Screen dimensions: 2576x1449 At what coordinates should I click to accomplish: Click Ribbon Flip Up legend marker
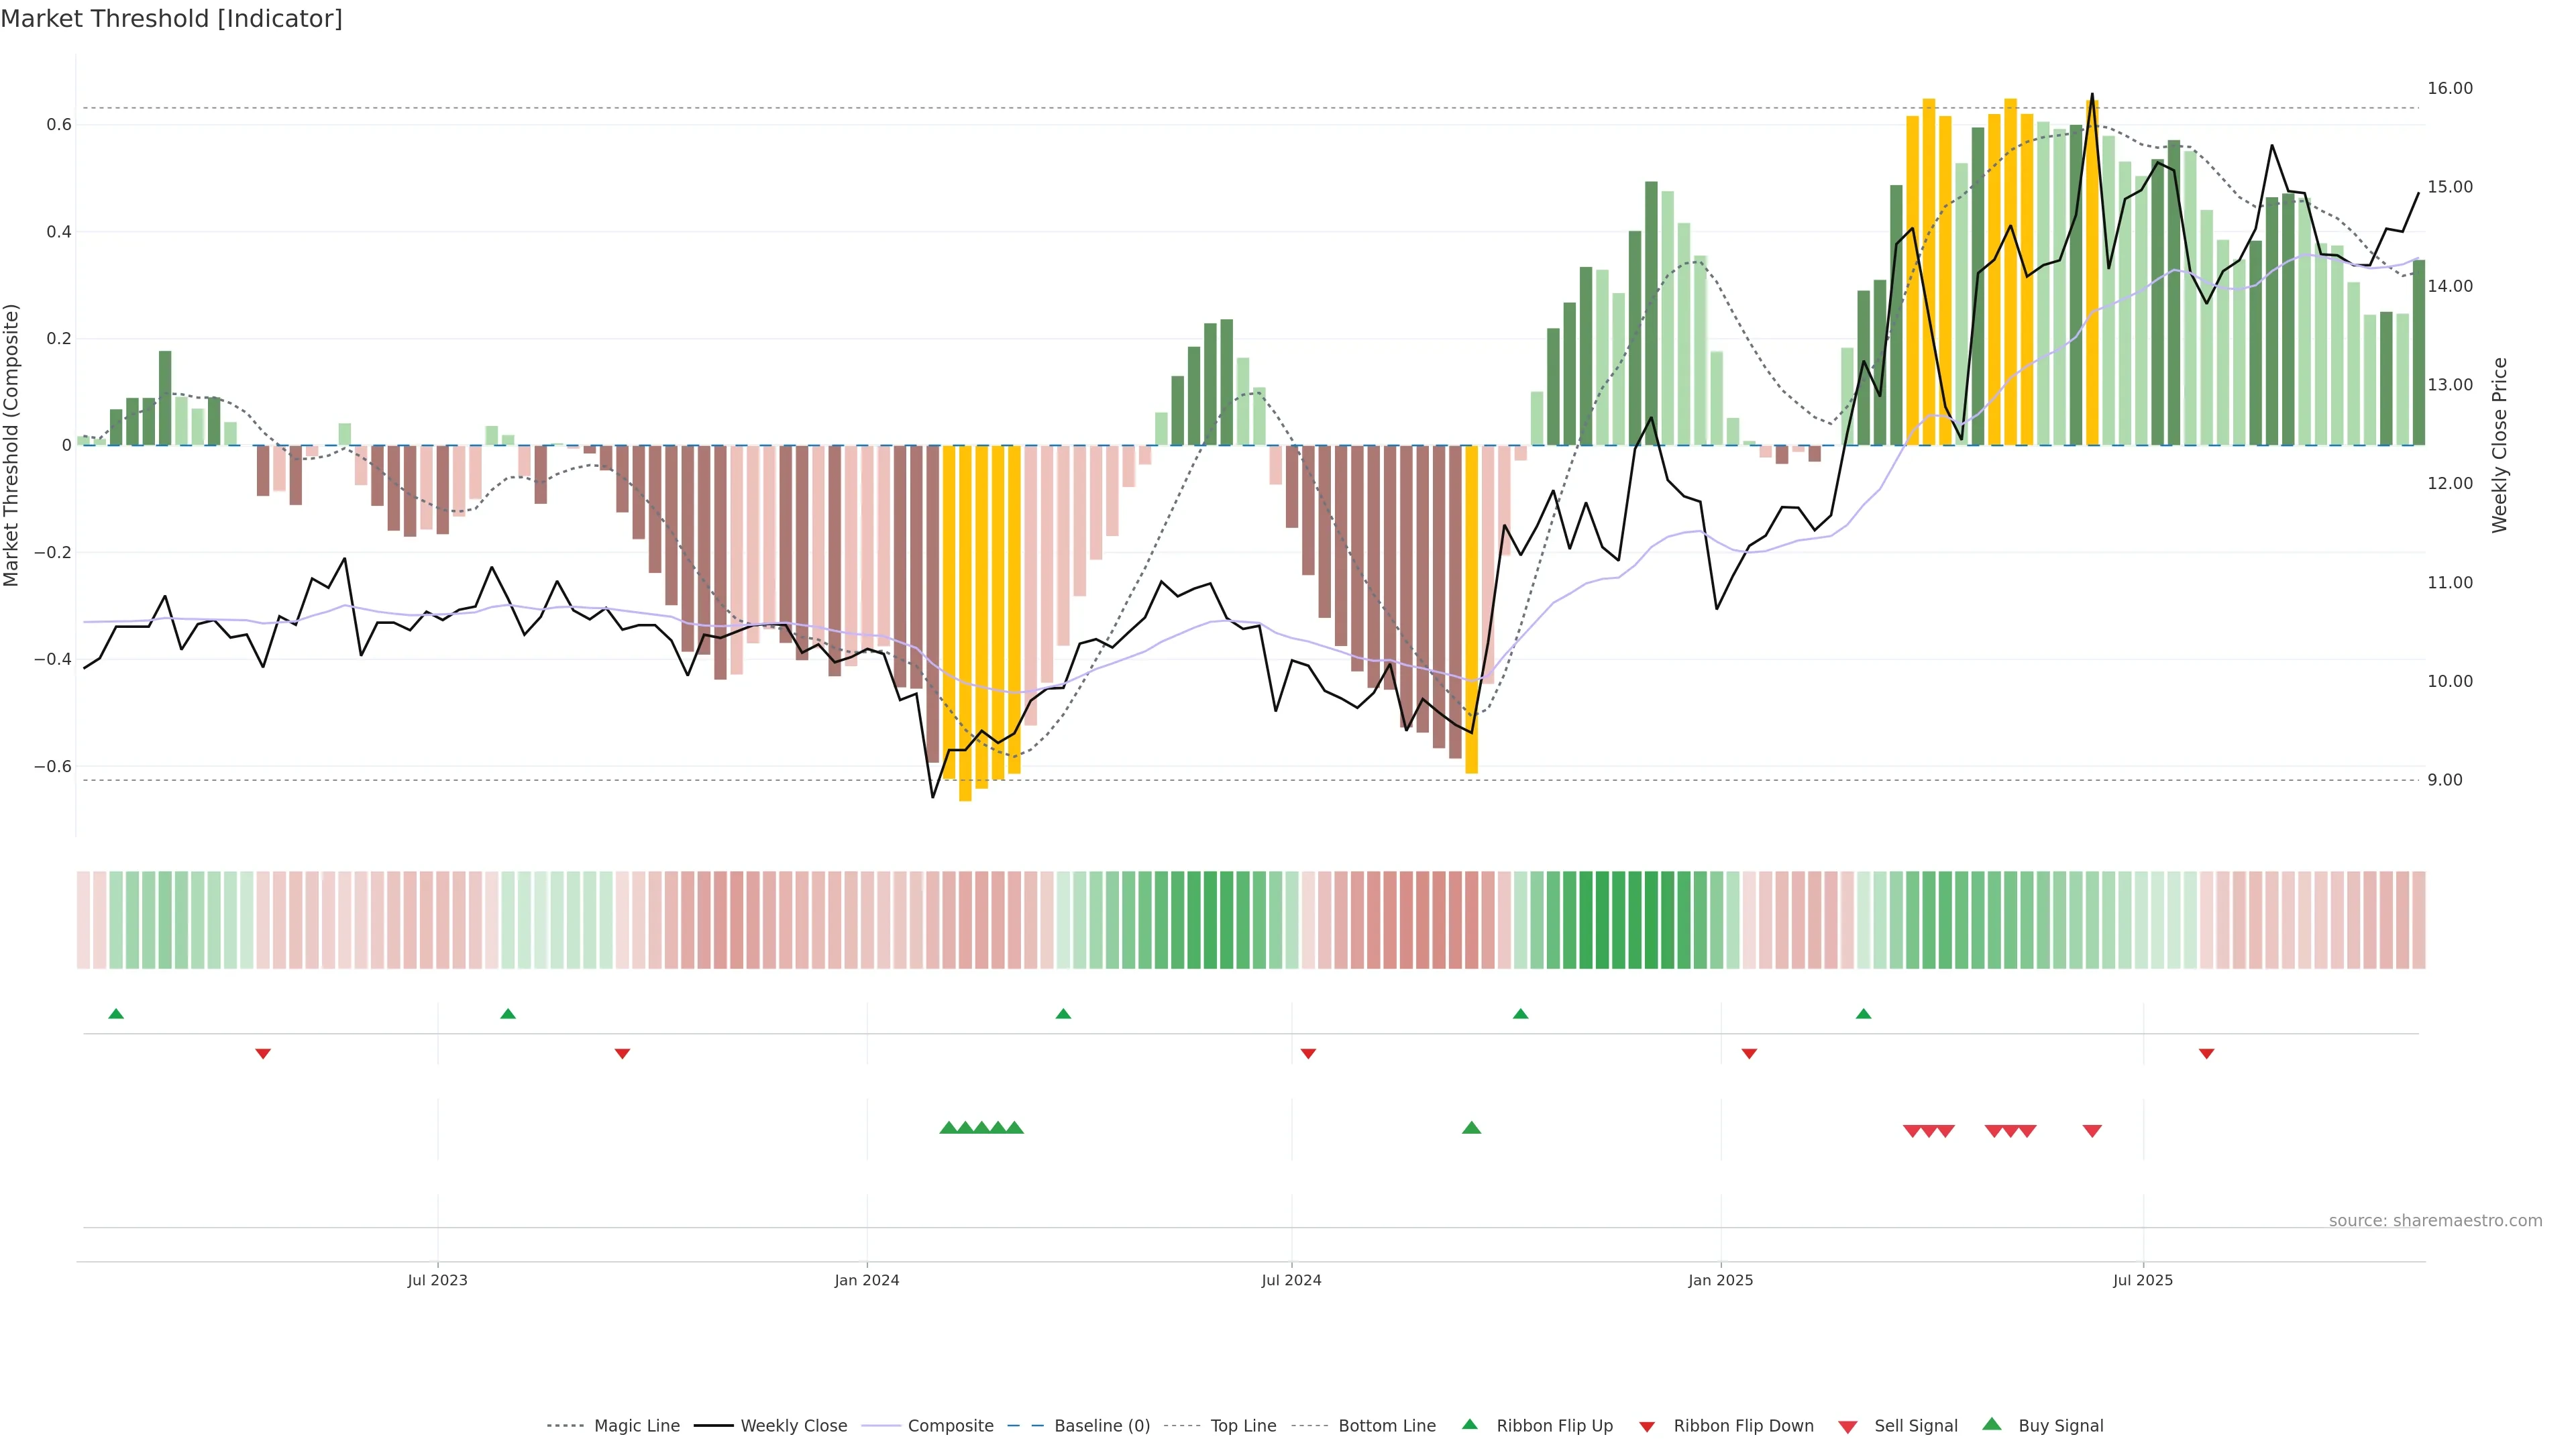point(1469,1424)
